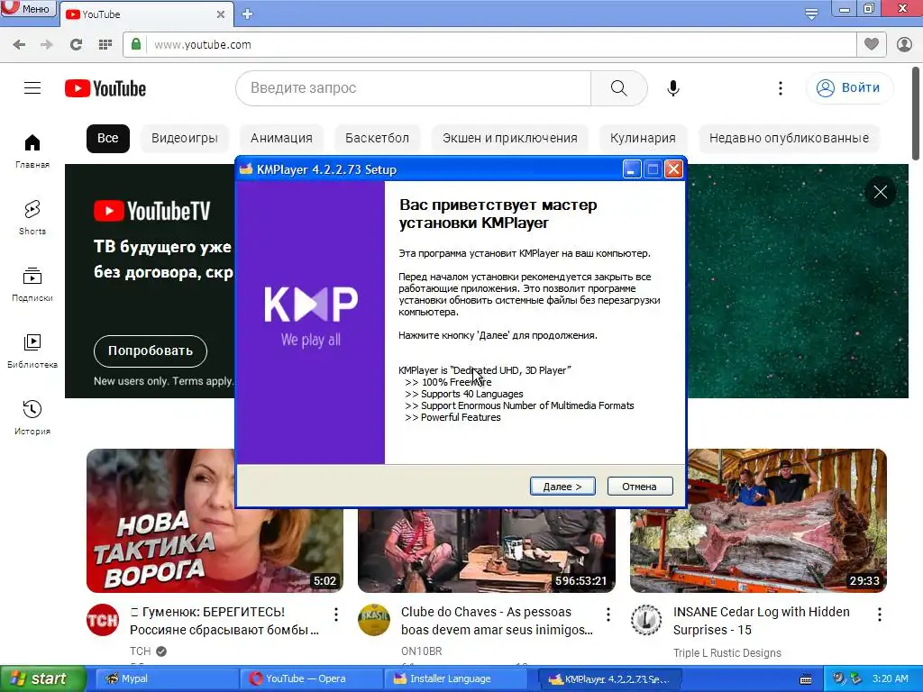
Task: Go back with the browser back arrow
Action: point(19,44)
